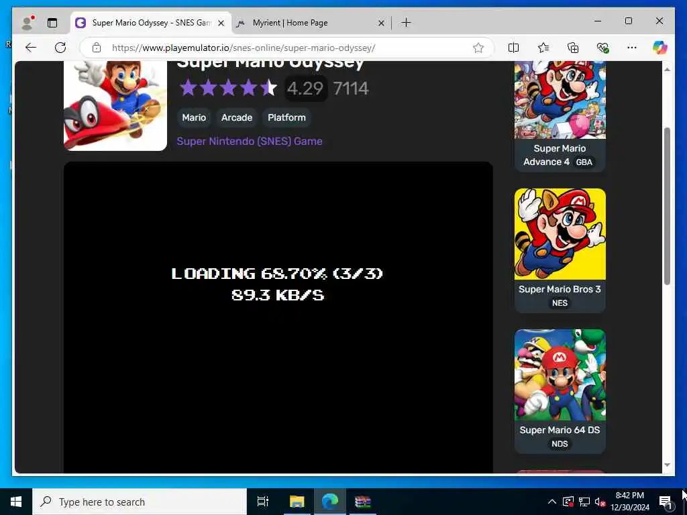Add this page to favorites star
The width and height of the screenshot is (687, 515).
[478, 48]
